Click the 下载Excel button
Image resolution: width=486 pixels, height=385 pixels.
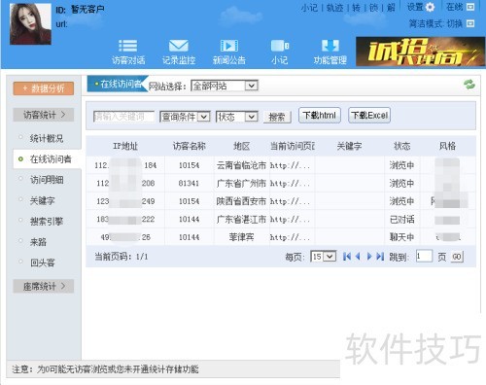point(369,116)
